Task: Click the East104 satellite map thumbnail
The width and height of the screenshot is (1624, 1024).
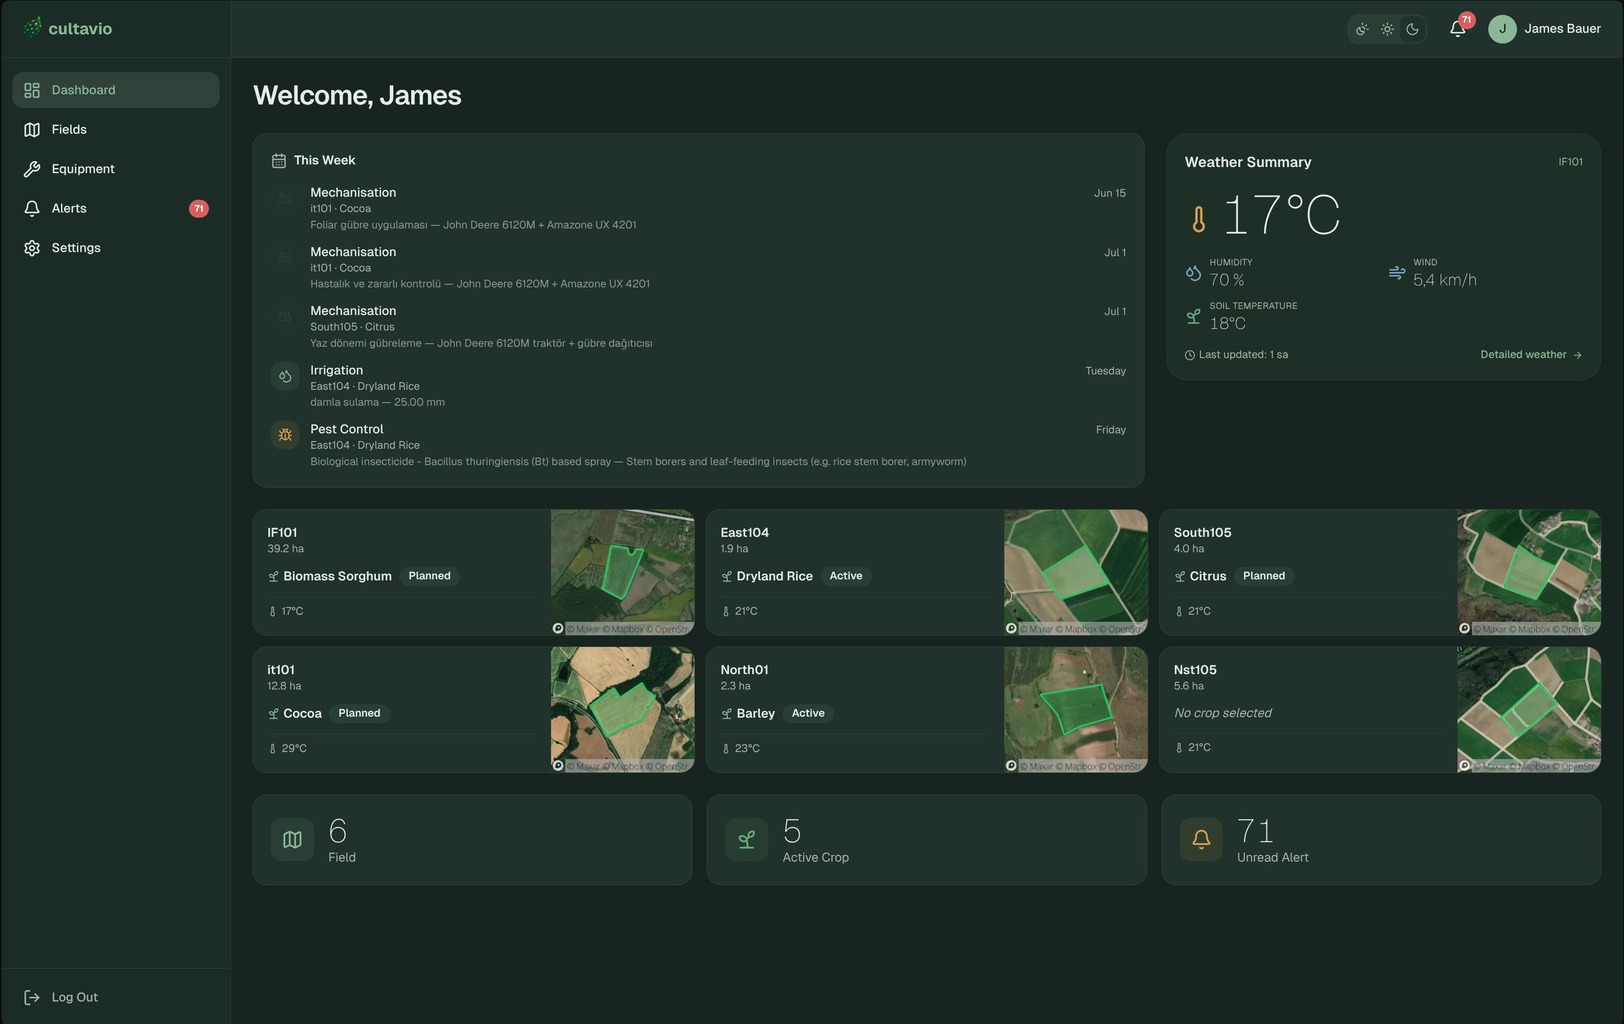Action: (1075, 572)
